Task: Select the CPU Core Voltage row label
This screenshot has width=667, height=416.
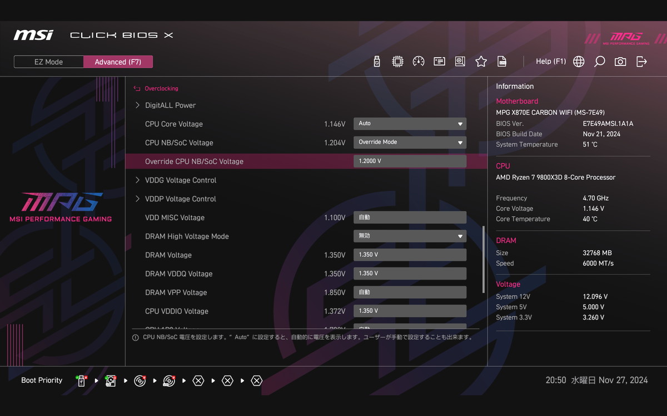Action: (x=174, y=124)
